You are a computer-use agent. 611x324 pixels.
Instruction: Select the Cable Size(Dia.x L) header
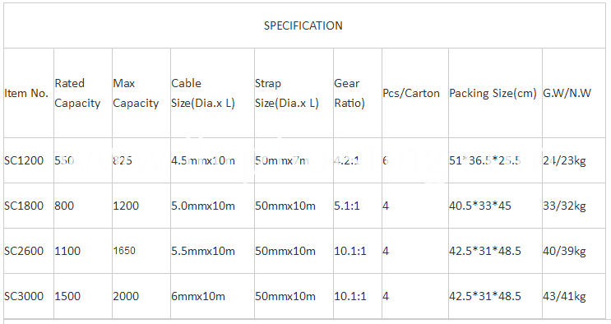tap(202, 93)
